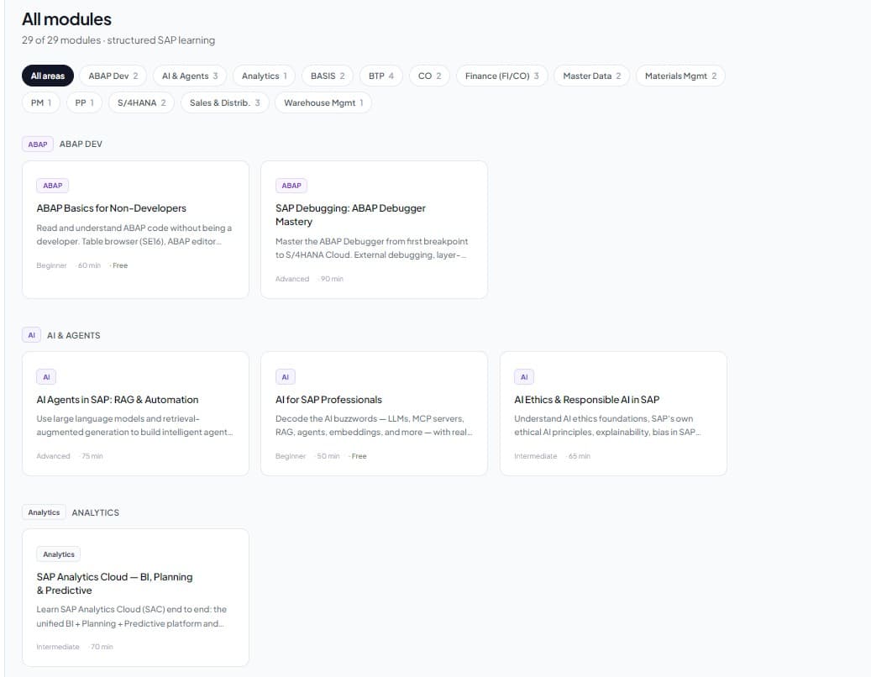871x677 pixels.
Task: Click Analytics tag on SAP Analytics Cloud card
Action: click(x=58, y=554)
